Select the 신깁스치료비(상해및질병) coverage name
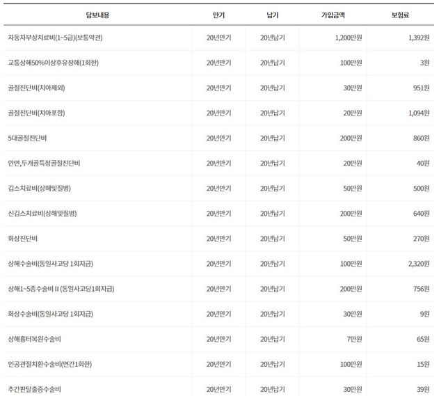 (42, 213)
